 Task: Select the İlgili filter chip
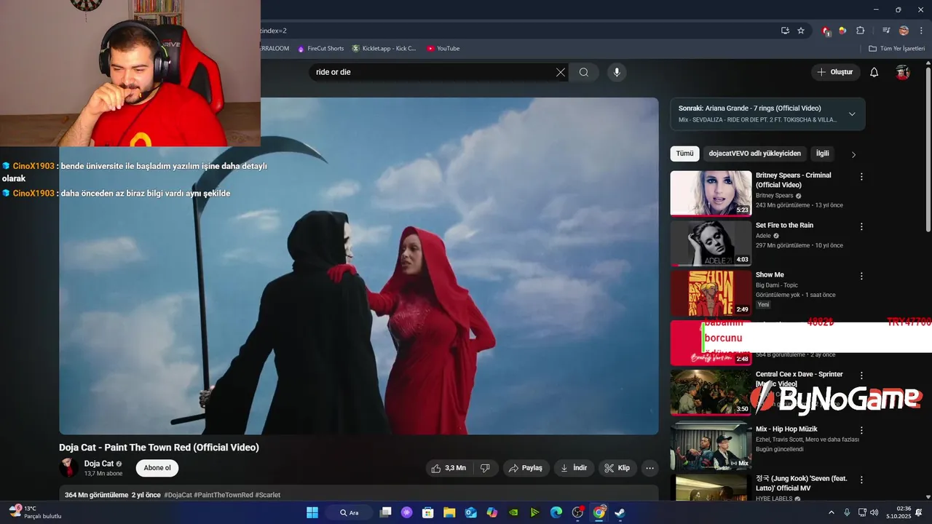coord(822,154)
